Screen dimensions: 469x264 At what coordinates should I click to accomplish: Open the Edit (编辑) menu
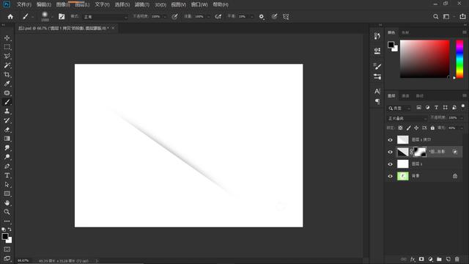point(44,4)
